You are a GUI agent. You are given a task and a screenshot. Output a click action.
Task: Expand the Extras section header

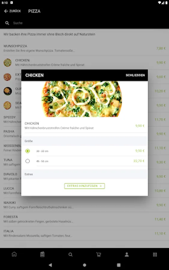84,174
